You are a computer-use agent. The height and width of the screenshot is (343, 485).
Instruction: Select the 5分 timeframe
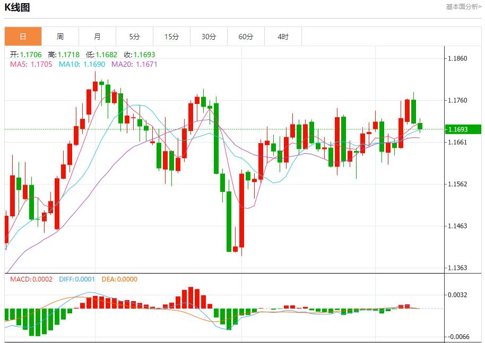[135, 36]
